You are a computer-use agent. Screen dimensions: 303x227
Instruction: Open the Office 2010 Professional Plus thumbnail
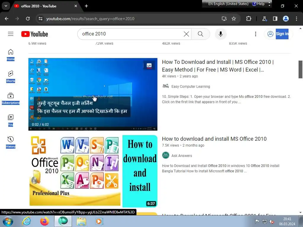[93, 171]
